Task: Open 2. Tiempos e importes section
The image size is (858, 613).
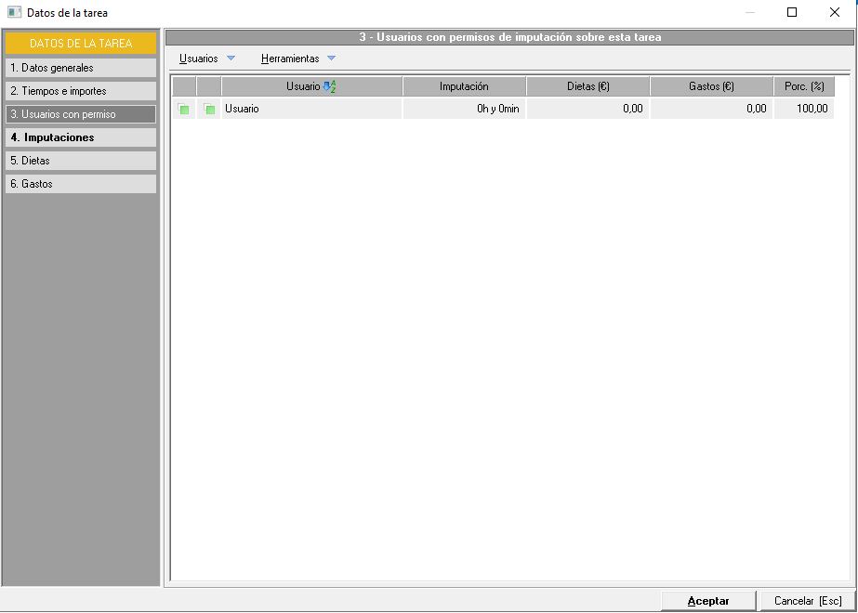Action: (80, 91)
